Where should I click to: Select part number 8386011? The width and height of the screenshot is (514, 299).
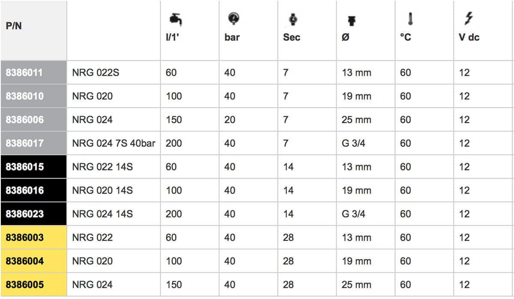24,73
